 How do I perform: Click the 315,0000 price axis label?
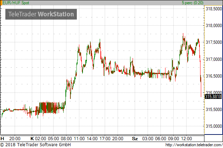[214, 126]
